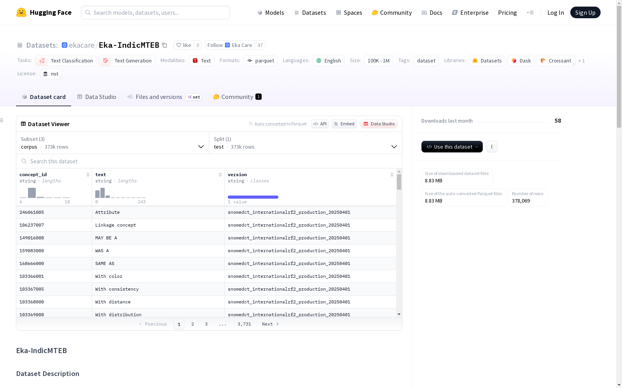The height and width of the screenshot is (388, 622).
Task: Expand the +1 more libraries
Action: (x=582, y=61)
